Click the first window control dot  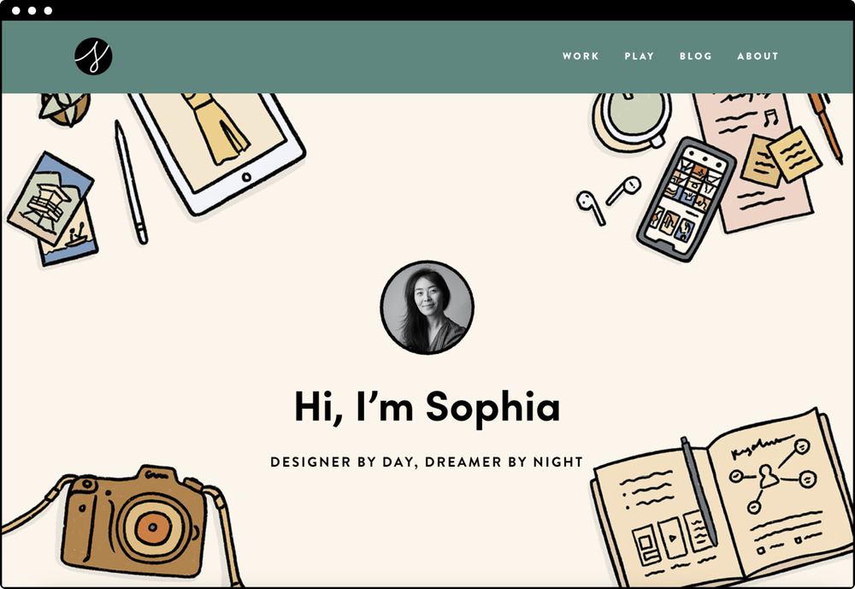pyautogui.click(x=15, y=10)
